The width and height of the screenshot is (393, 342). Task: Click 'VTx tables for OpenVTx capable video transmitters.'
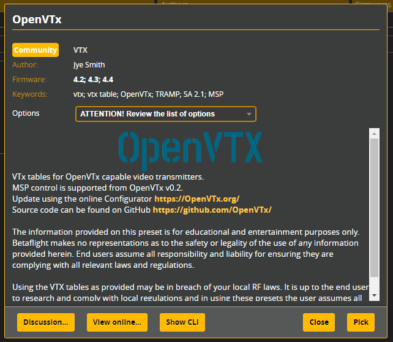point(108,177)
